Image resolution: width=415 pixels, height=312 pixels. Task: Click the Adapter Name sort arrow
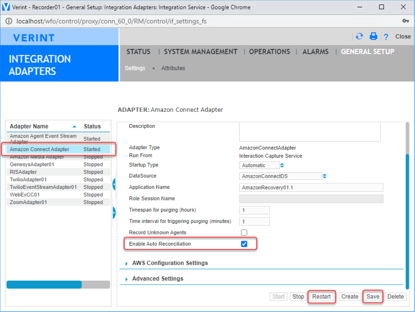point(74,126)
